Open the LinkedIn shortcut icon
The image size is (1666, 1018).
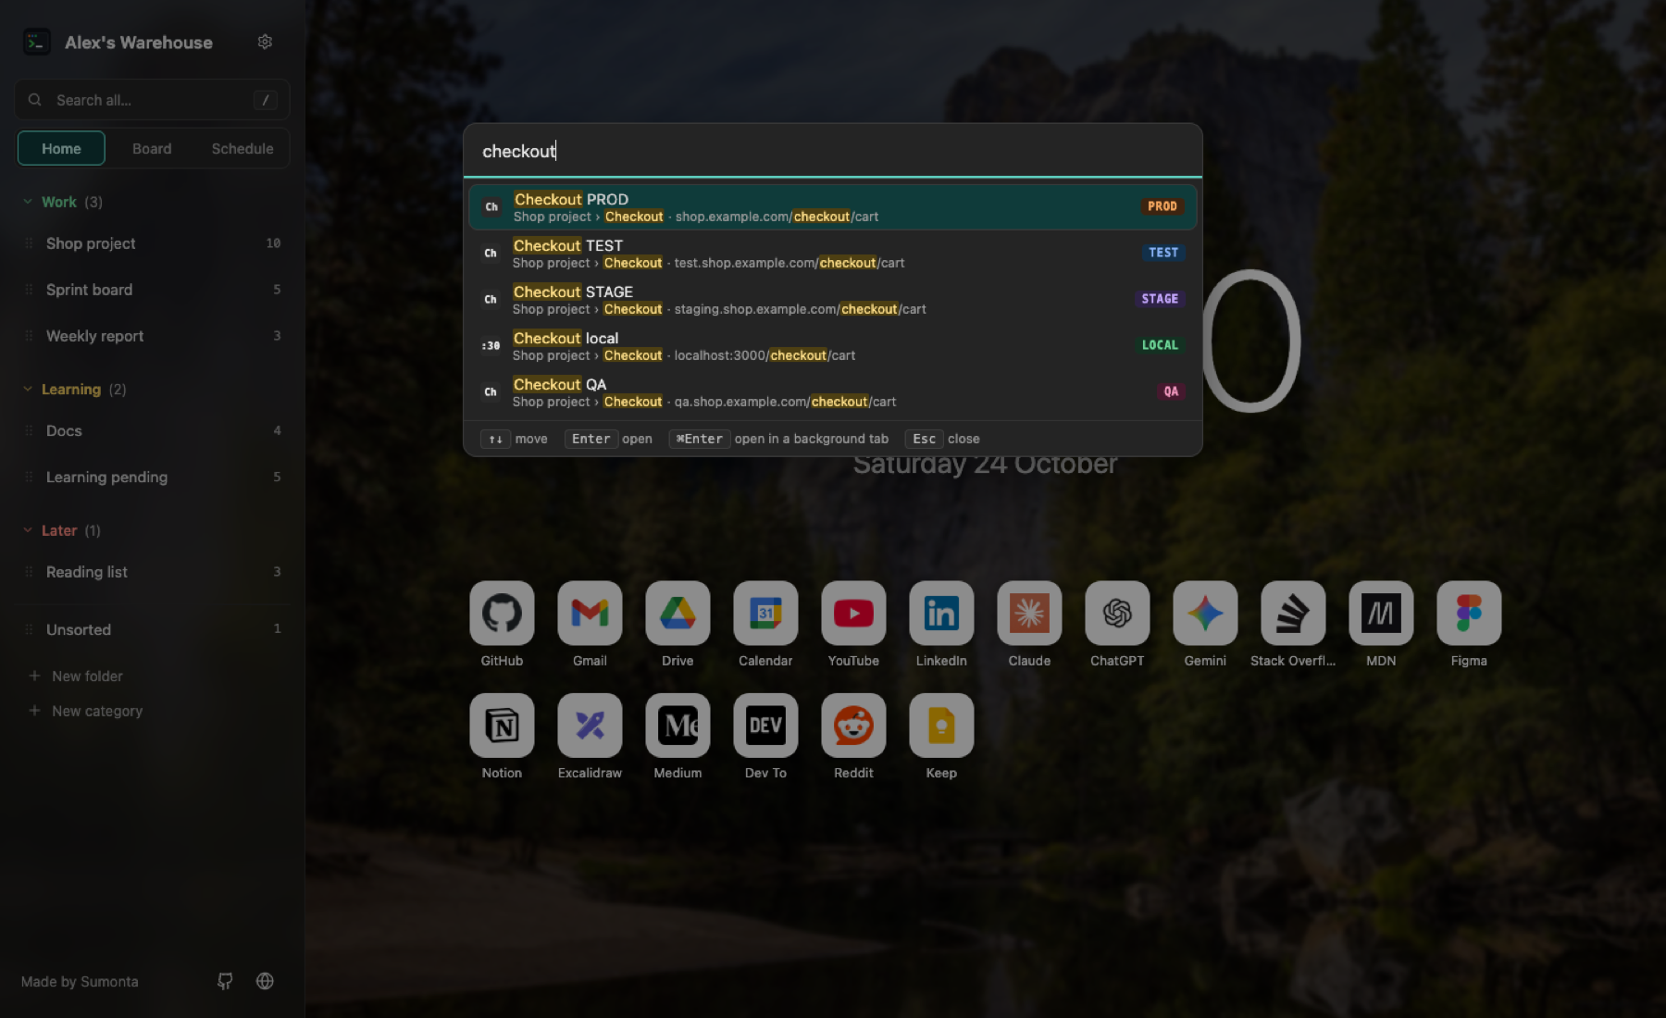coord(941,613)
